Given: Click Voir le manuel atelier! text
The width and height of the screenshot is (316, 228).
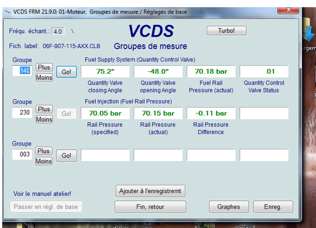Looking at the screenshot, I should click(42, 194).
